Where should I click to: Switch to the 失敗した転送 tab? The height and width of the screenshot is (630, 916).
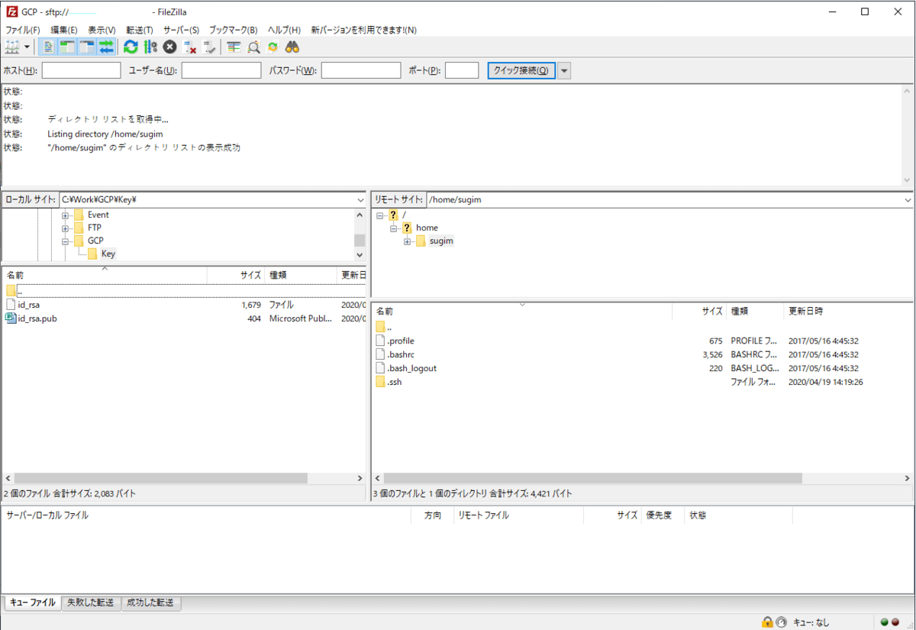91,603
